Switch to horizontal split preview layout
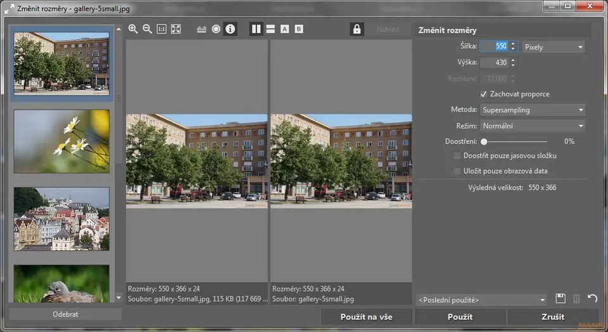The width and height of the screenshot is (608, 332). 270,29
